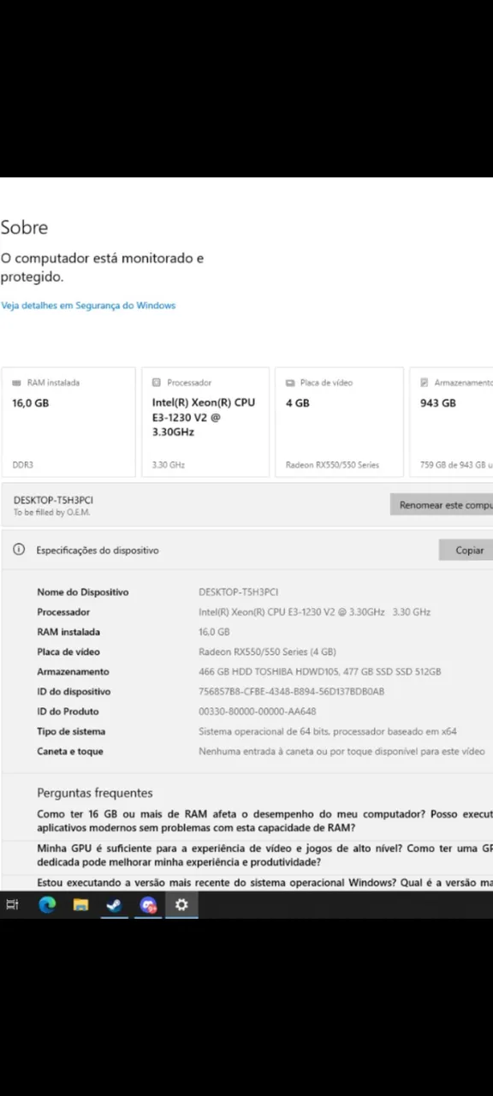Open the chat app icon next to Steam

click(x=148, y=905)
